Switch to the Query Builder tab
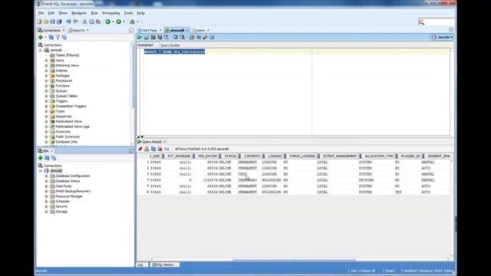The image size is (491, 276). tap(170, 45)
